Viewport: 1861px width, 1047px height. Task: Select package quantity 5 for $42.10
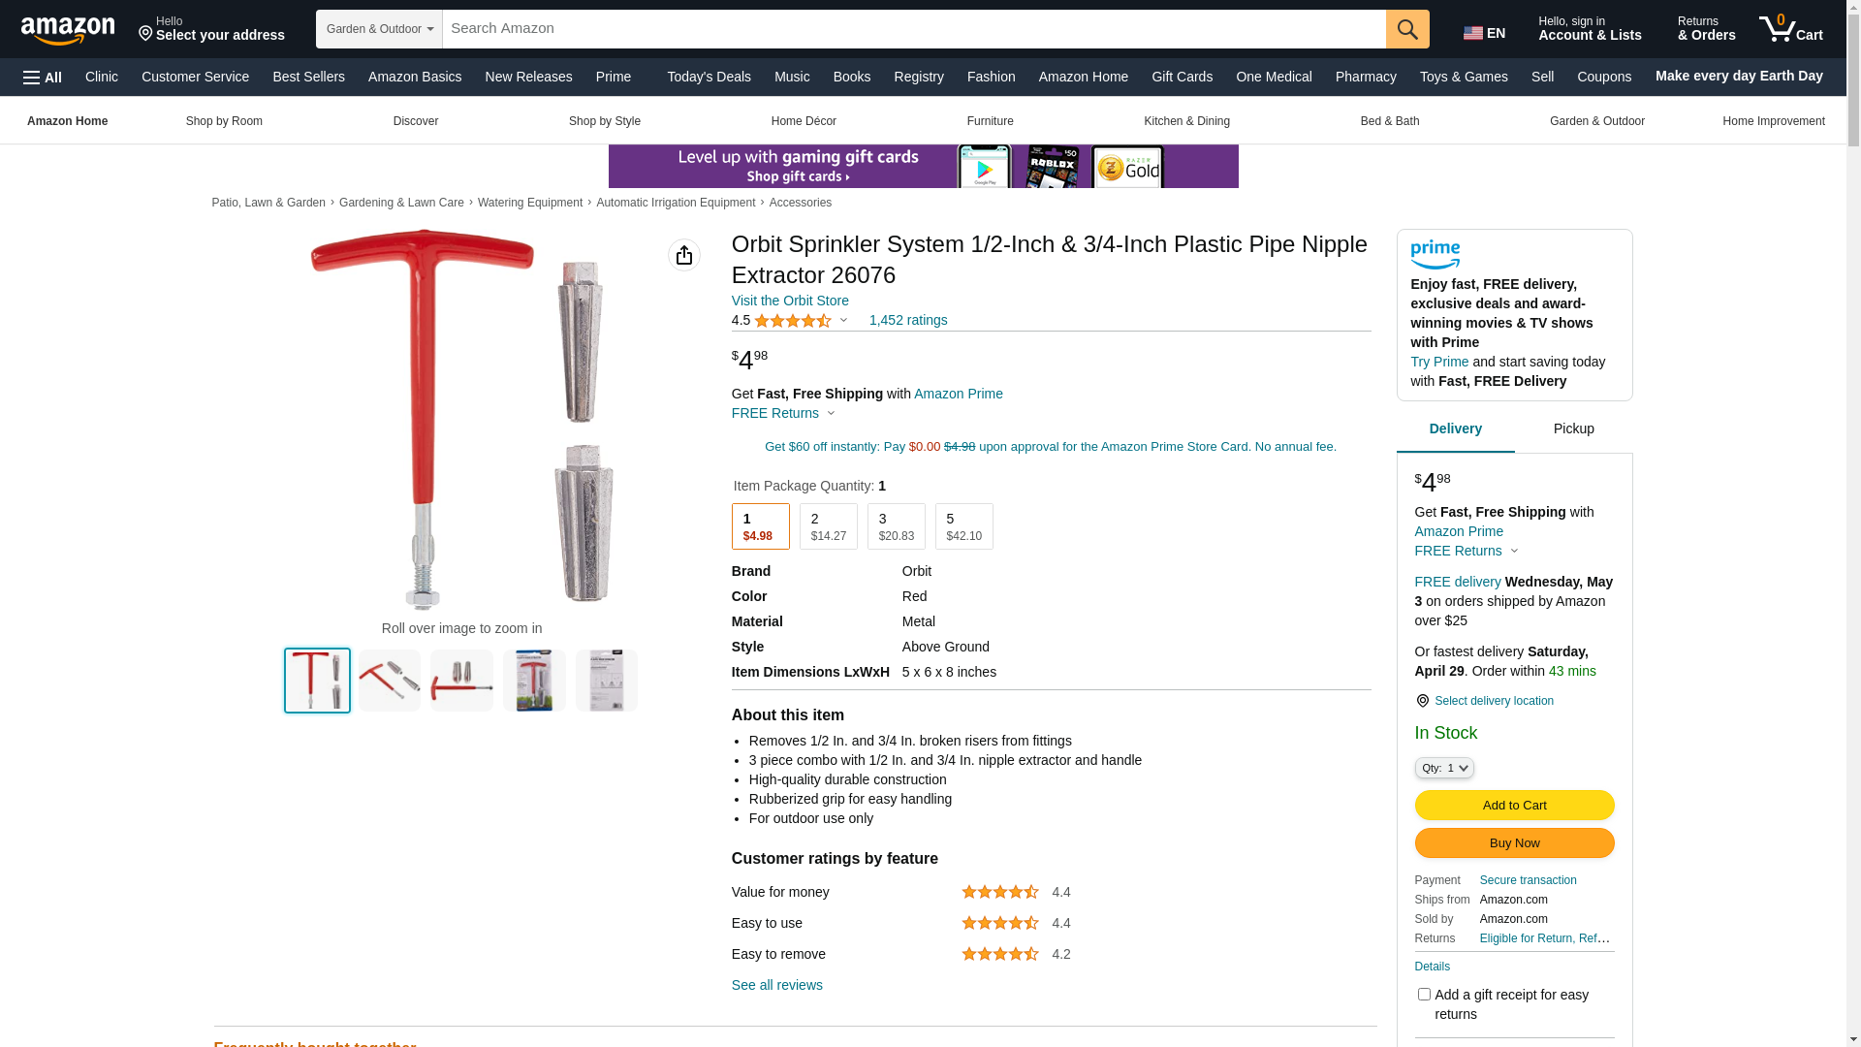coord(964,526)
